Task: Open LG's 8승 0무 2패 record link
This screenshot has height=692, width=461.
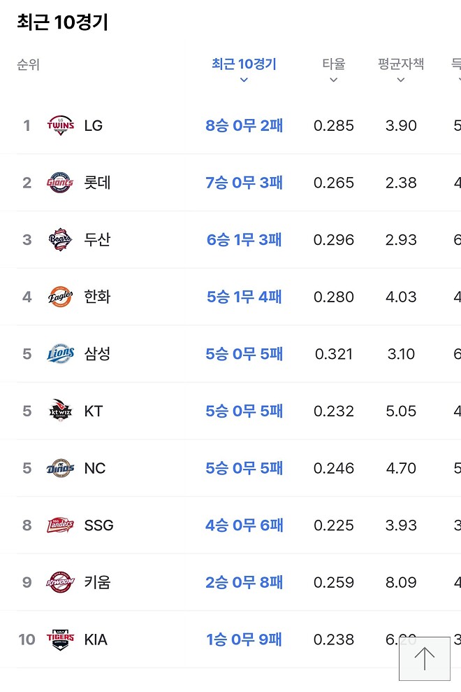Action: pyautogui.click(x=243, y=125)
